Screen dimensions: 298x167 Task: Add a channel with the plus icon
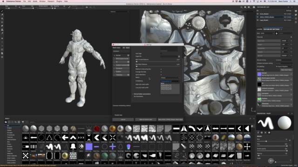(x=291, y=37)
